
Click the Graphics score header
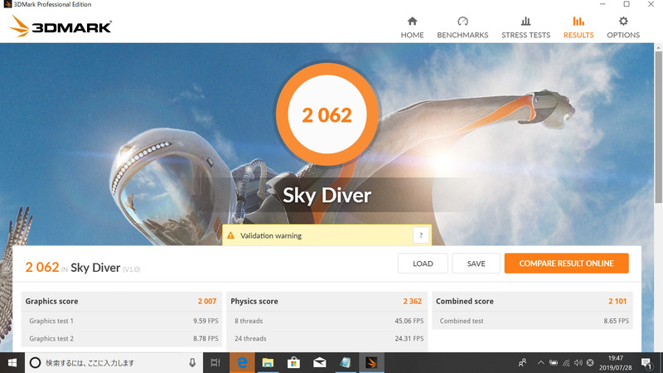pos(51,301)
